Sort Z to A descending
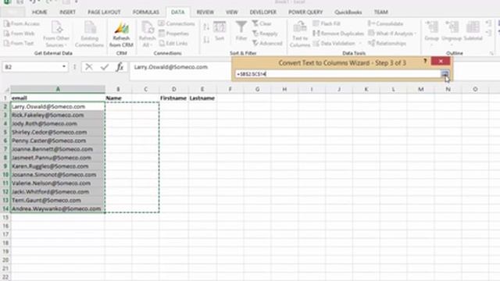Image resolution: width=500 pixels, height=281 pixels. (x=206, y=40)
